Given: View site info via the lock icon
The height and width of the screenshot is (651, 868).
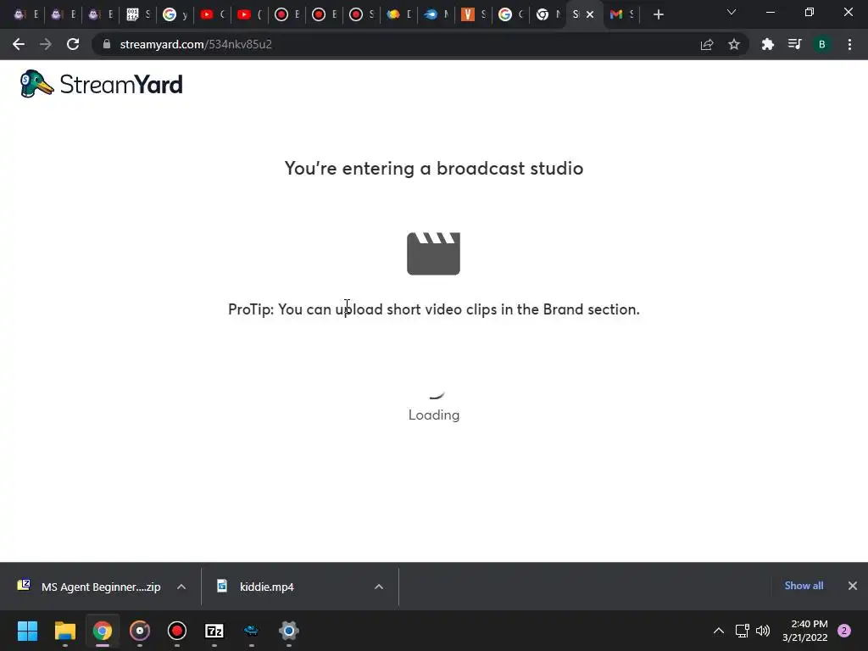Looking at the screenshot, I should tap(107, 44).
